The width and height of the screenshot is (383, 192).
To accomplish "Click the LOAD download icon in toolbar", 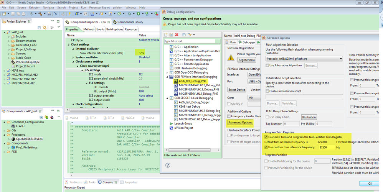I will click(77, 14).
